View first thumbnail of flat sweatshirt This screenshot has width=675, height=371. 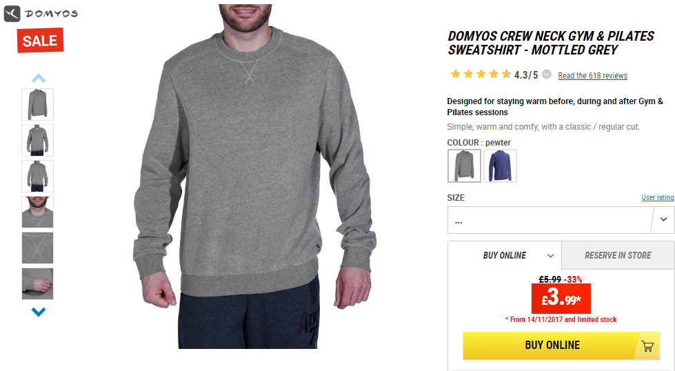[37, 105]
